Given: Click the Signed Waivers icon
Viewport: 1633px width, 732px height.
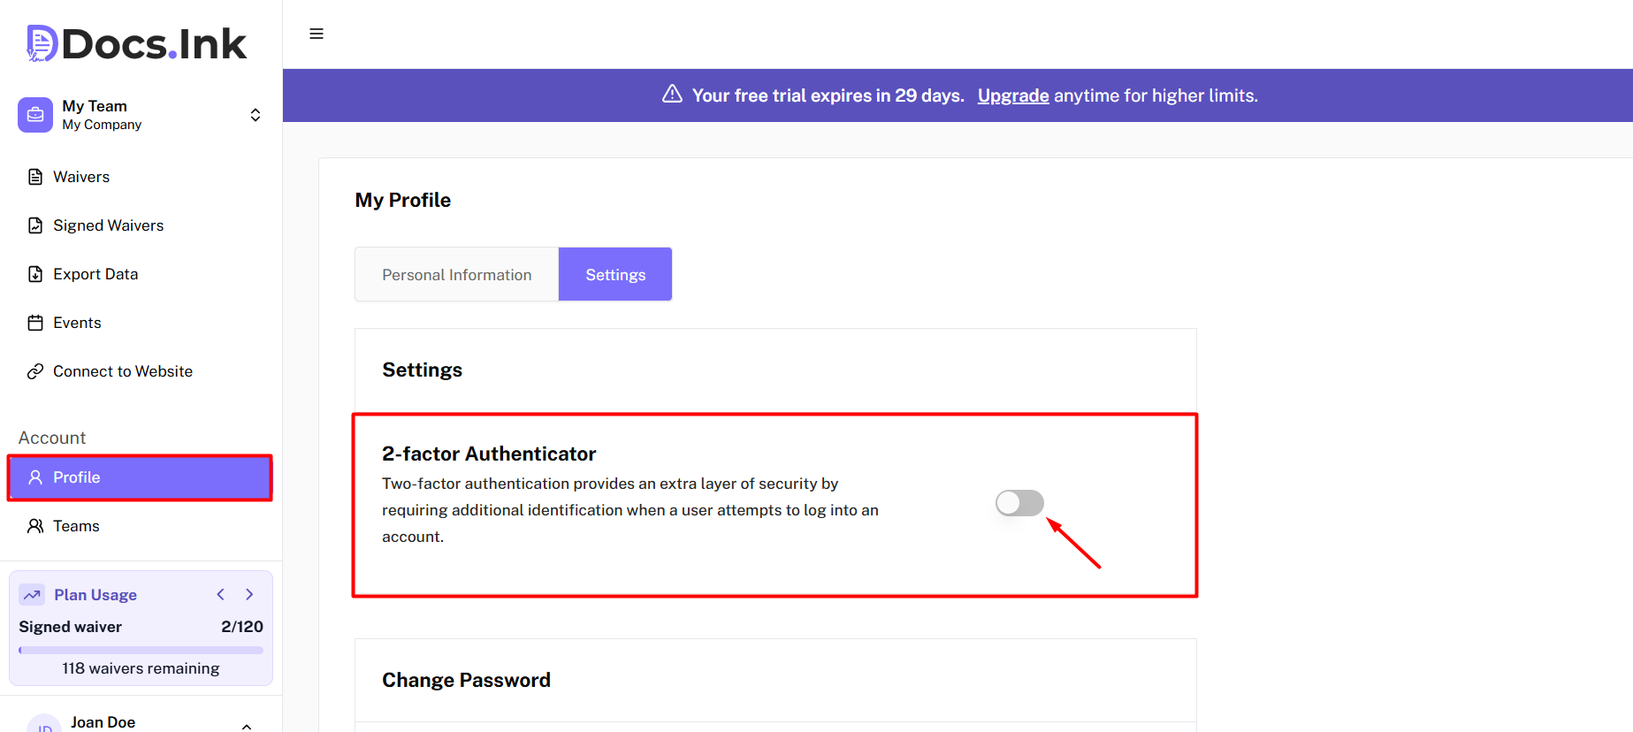Looking at the screenshot, I should click(35, 225).
